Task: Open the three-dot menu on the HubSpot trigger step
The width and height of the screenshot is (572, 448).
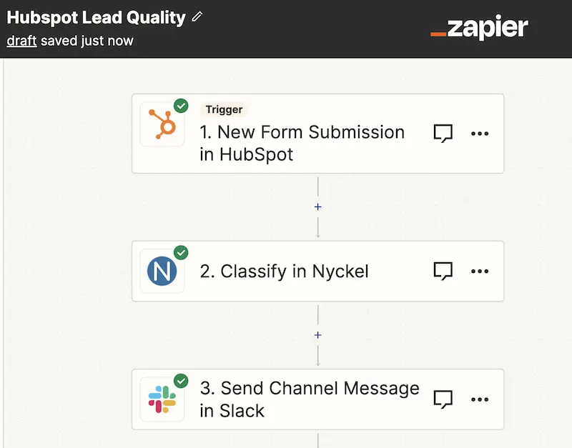Action: [480, 134]
